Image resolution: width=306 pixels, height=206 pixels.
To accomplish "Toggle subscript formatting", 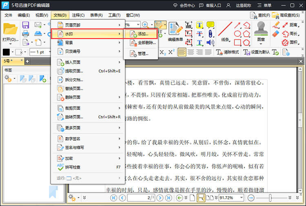I will pos(163,52).
